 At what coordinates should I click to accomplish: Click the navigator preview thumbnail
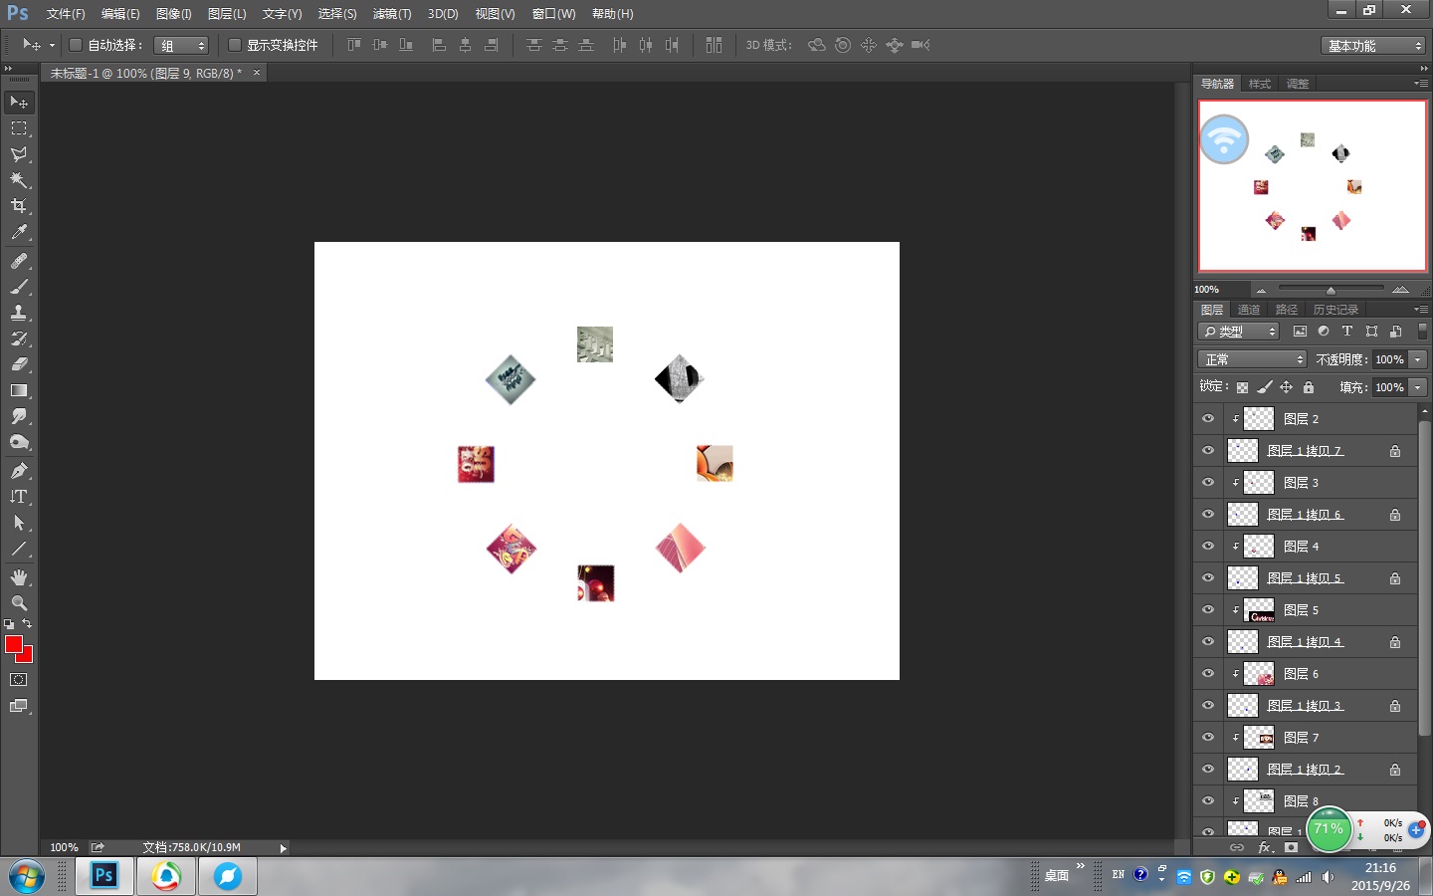coord(1312,185)
